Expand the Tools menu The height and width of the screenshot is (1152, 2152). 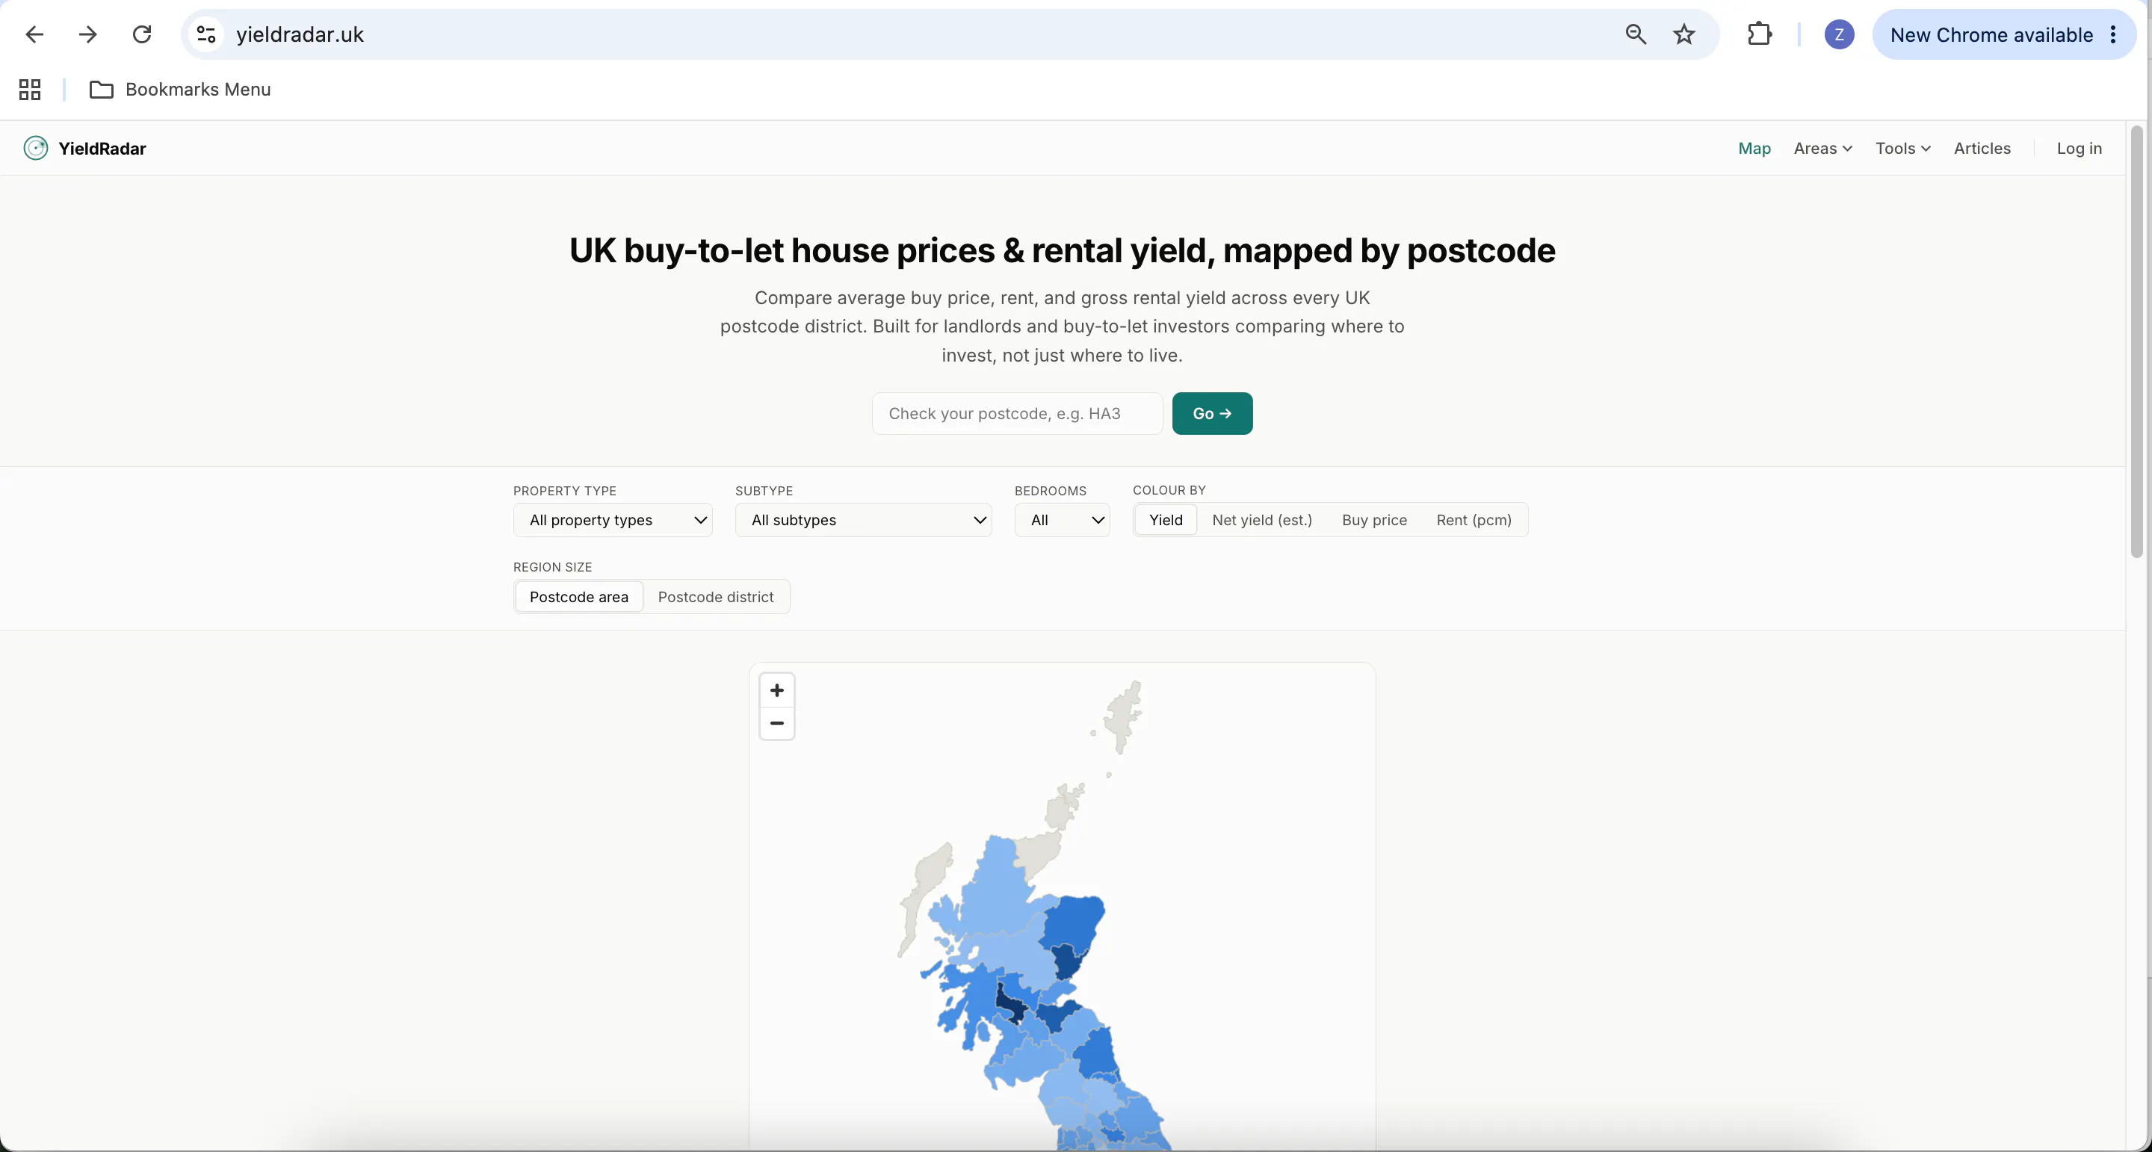click(x=1902, y=148)
